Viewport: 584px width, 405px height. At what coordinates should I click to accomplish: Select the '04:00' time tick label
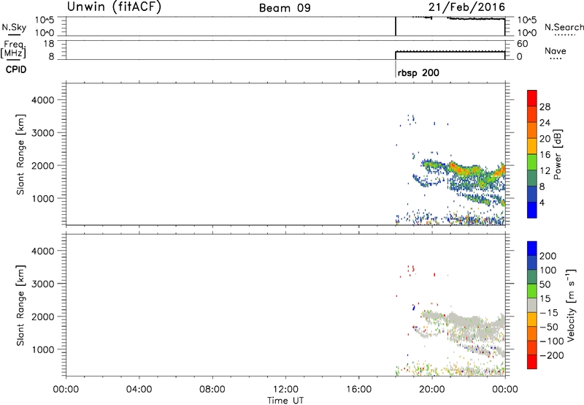[x=139, y=390]
